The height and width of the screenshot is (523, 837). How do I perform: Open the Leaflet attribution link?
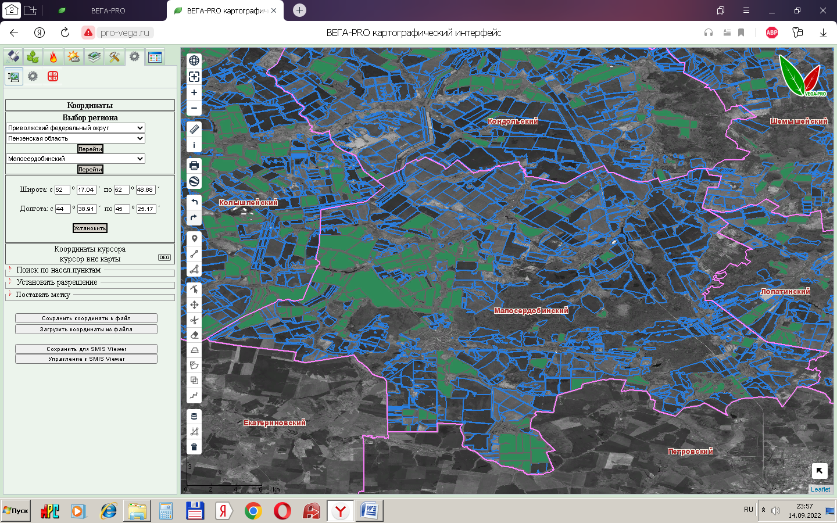tap(820, 489)
